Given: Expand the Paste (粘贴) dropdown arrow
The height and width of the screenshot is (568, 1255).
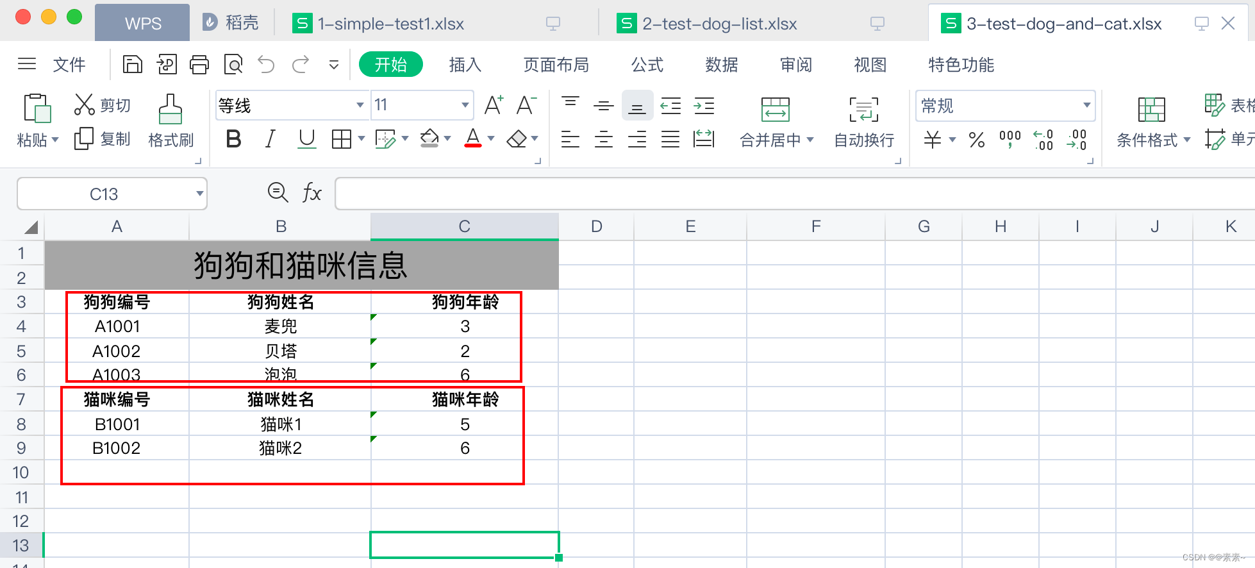Looking at the screenshot, I should click(55, 139).
